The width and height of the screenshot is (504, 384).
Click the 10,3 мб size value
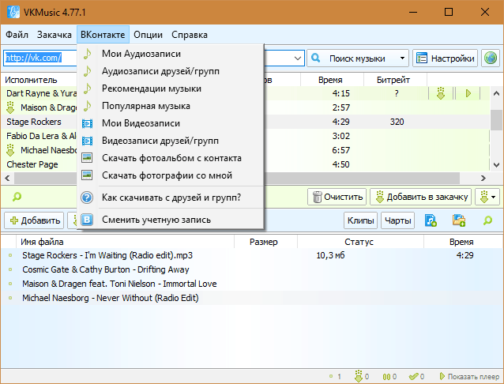[x=330, y=255]
